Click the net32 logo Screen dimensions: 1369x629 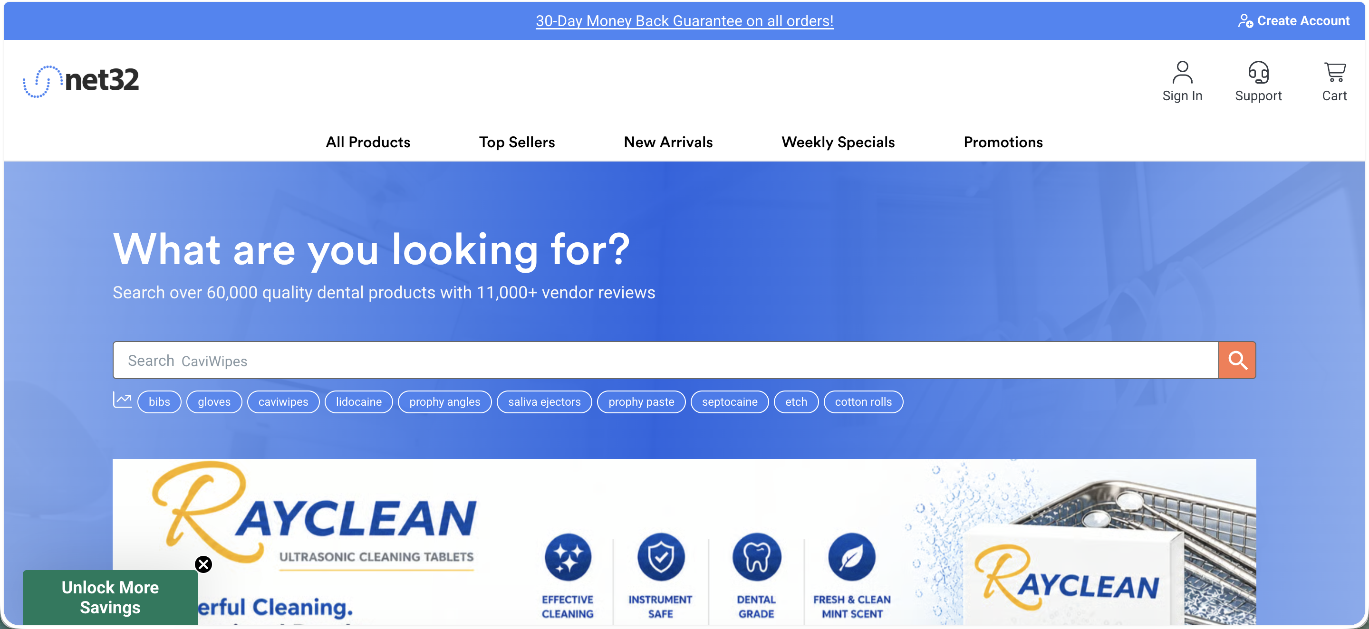pos(81,81)
